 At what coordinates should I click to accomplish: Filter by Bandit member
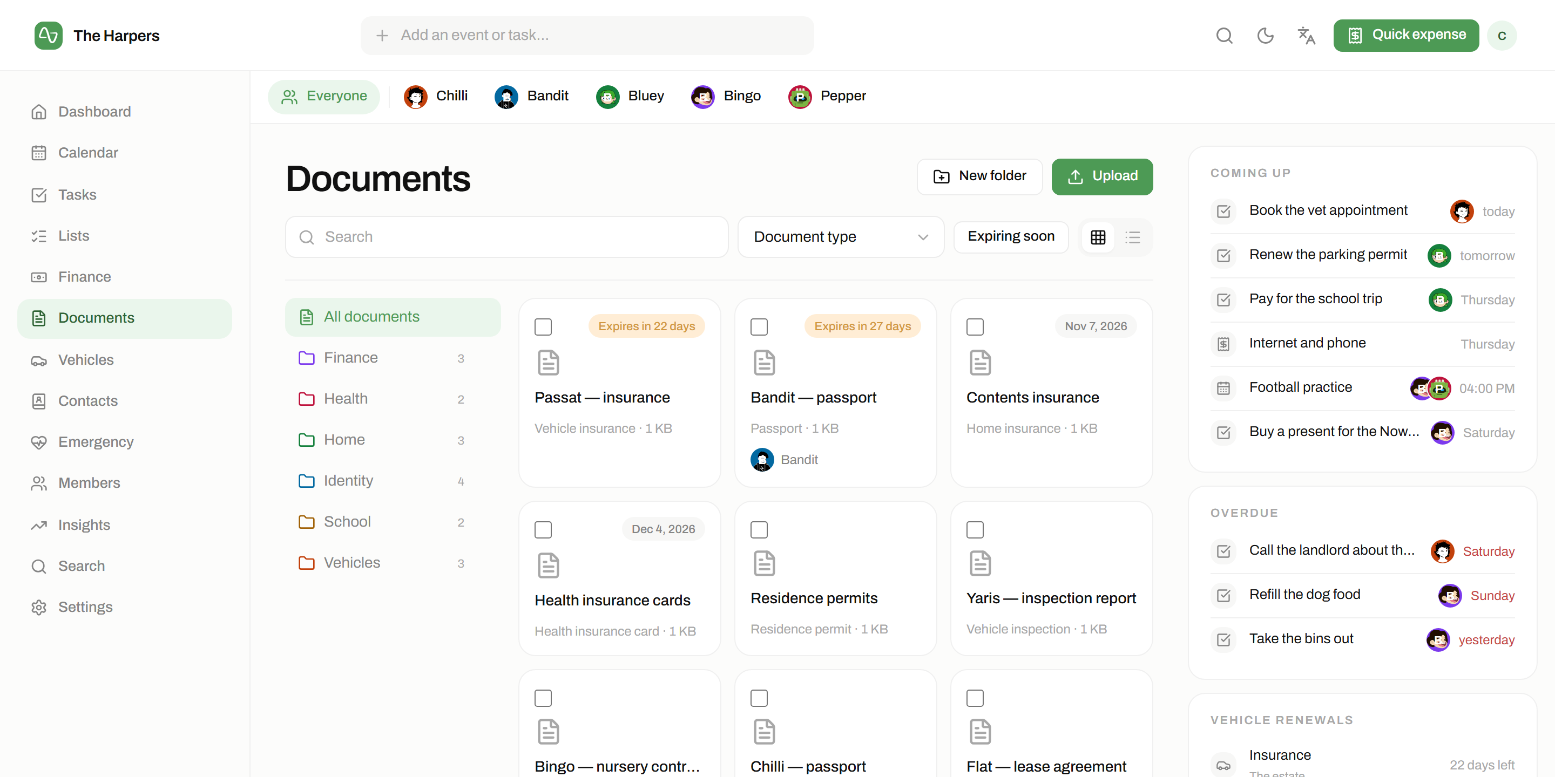coord(531,97)
